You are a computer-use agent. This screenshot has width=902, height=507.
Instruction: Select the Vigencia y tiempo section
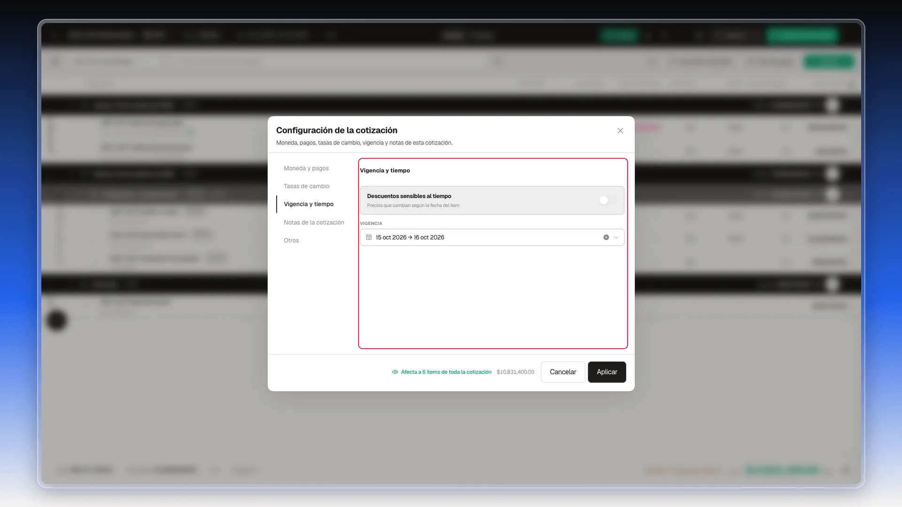[x=309, y=204]
